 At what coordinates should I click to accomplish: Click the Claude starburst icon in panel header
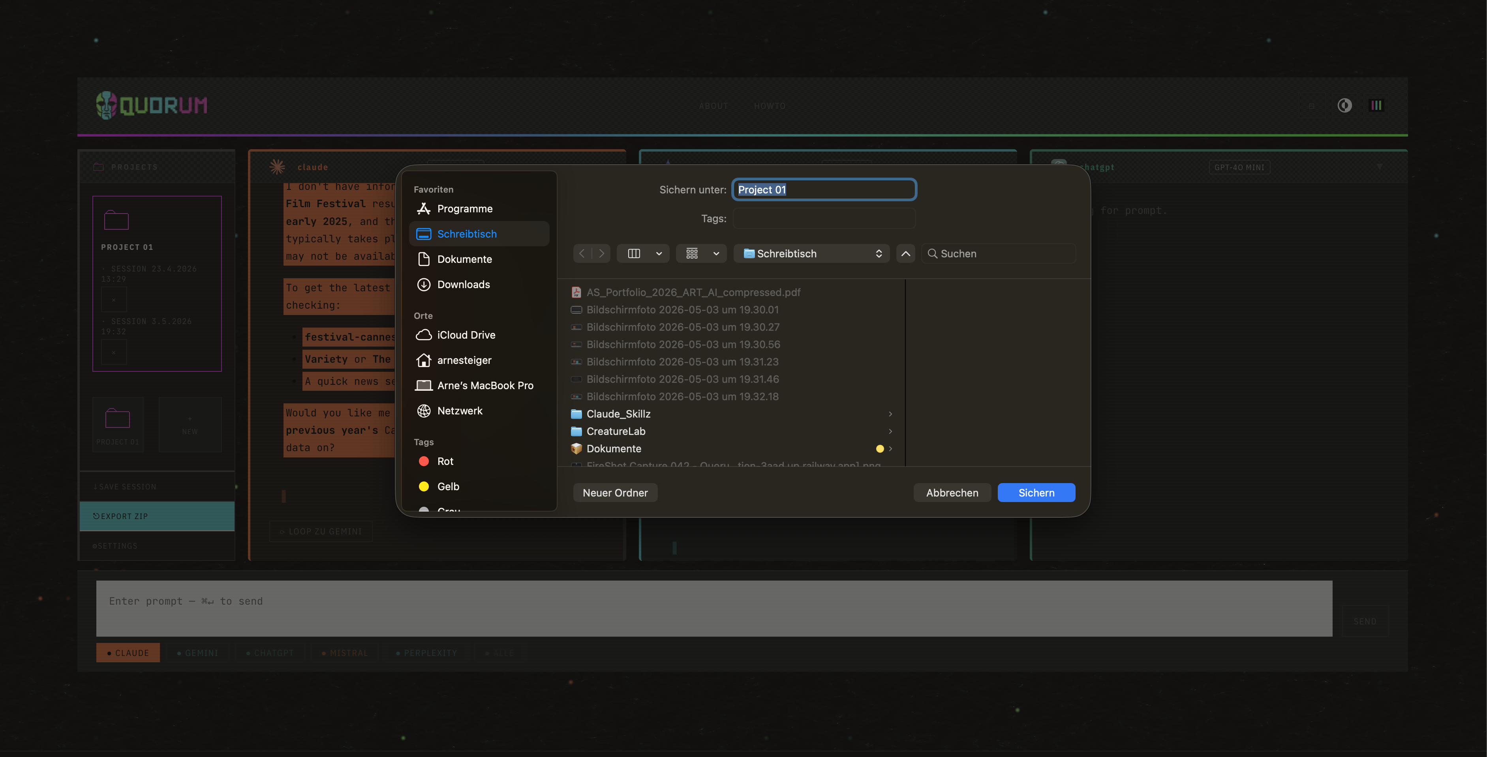pos(277,167)
